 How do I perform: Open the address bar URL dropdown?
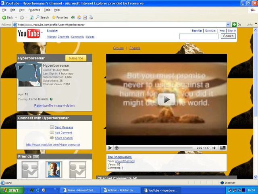pyautogui.click(x=228, y=25)
